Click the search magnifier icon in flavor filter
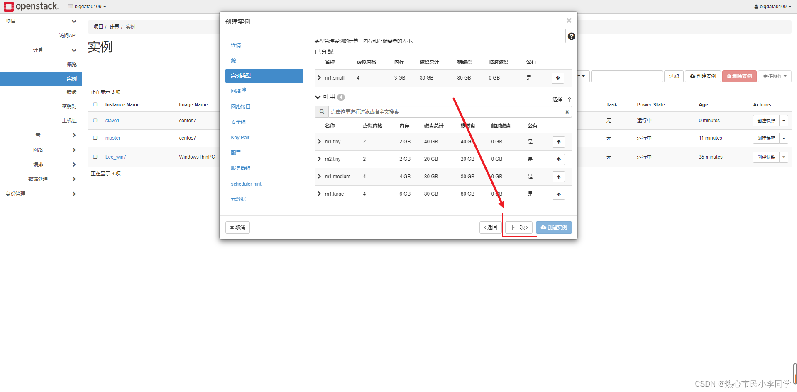This screenshot has width=797, height=392. (x=322, y=112)
